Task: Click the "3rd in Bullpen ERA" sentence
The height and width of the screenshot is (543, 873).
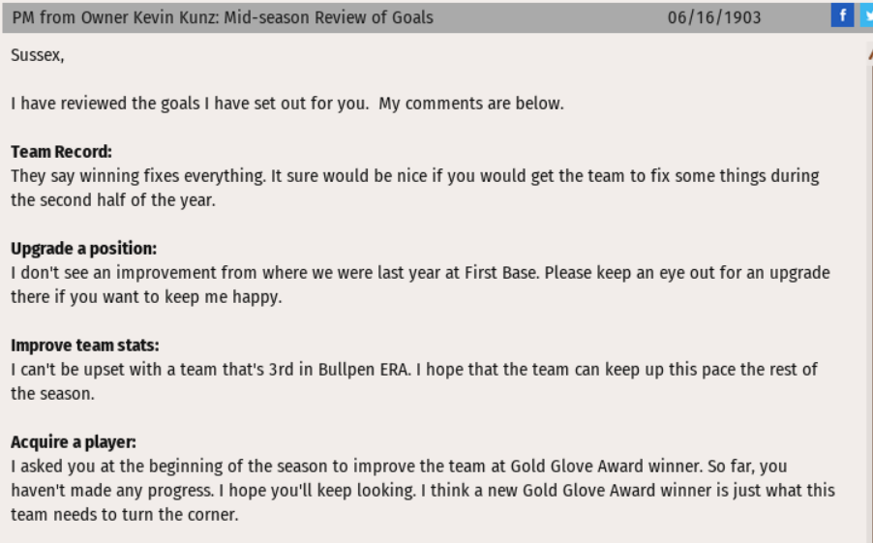Action: coord(406,370)
